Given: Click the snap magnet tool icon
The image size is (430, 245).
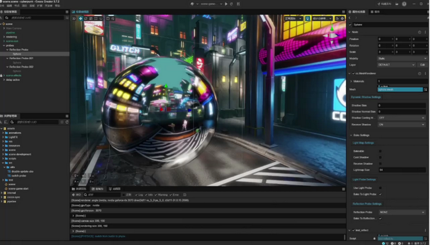Looking at the screenshot, I should coord(101,18).
